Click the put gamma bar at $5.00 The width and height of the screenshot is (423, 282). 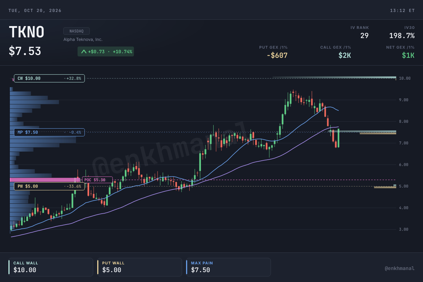[x=385, y=187]
